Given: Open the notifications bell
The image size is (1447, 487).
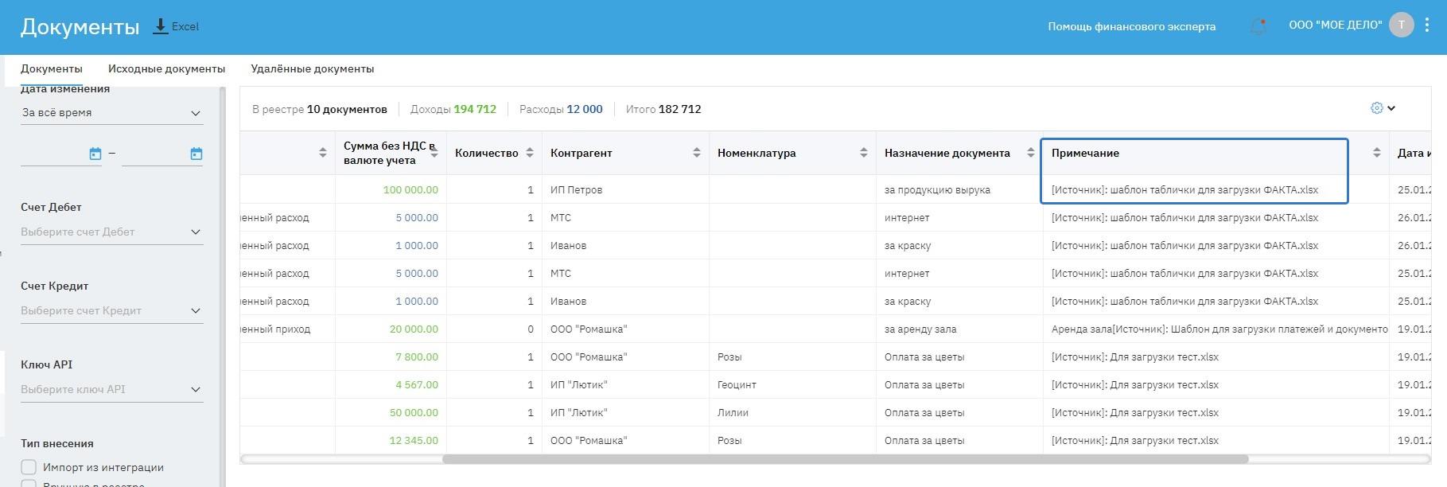Looking at the screenshot, I should (x=1258, y=26).
